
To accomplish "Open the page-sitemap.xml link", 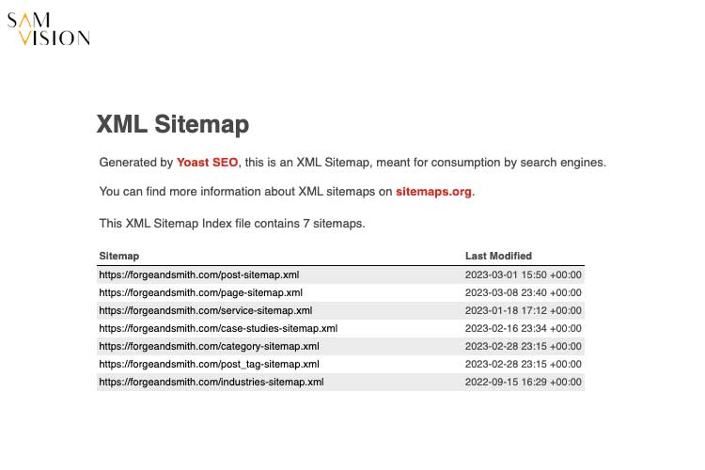I will click(200, 292).
